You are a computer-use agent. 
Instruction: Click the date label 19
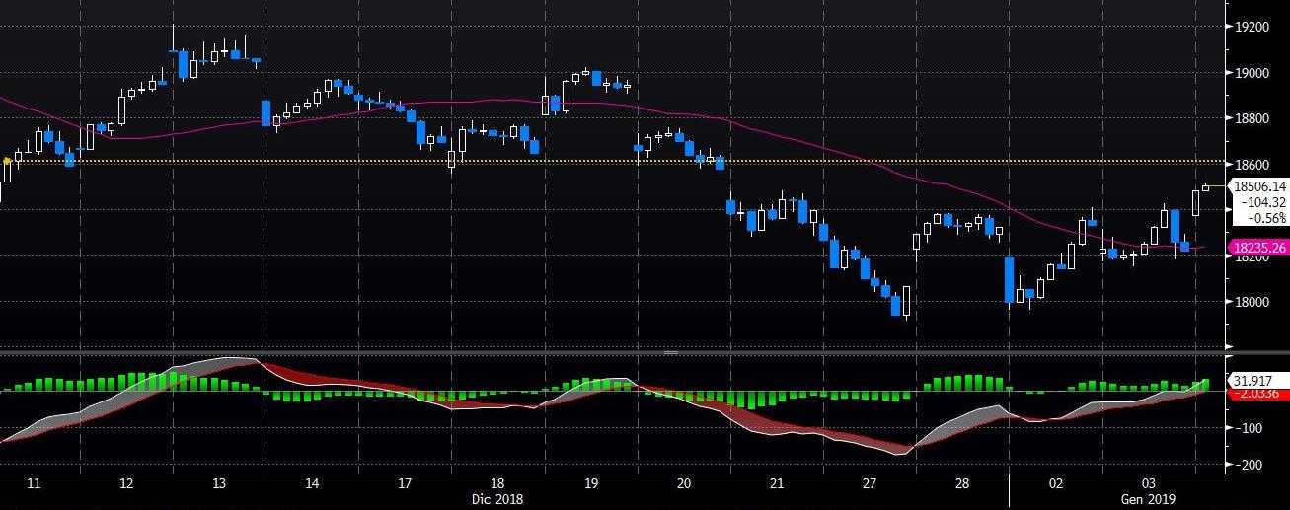591,484
